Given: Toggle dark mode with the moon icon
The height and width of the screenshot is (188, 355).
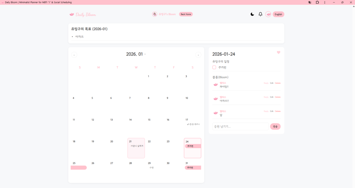Looking at the screenshot, I should coord(252,14).
